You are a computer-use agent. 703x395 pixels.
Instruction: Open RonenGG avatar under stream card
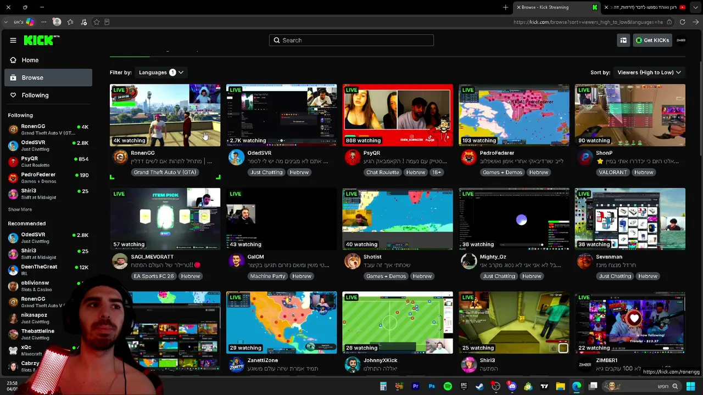tap(120, 157)
